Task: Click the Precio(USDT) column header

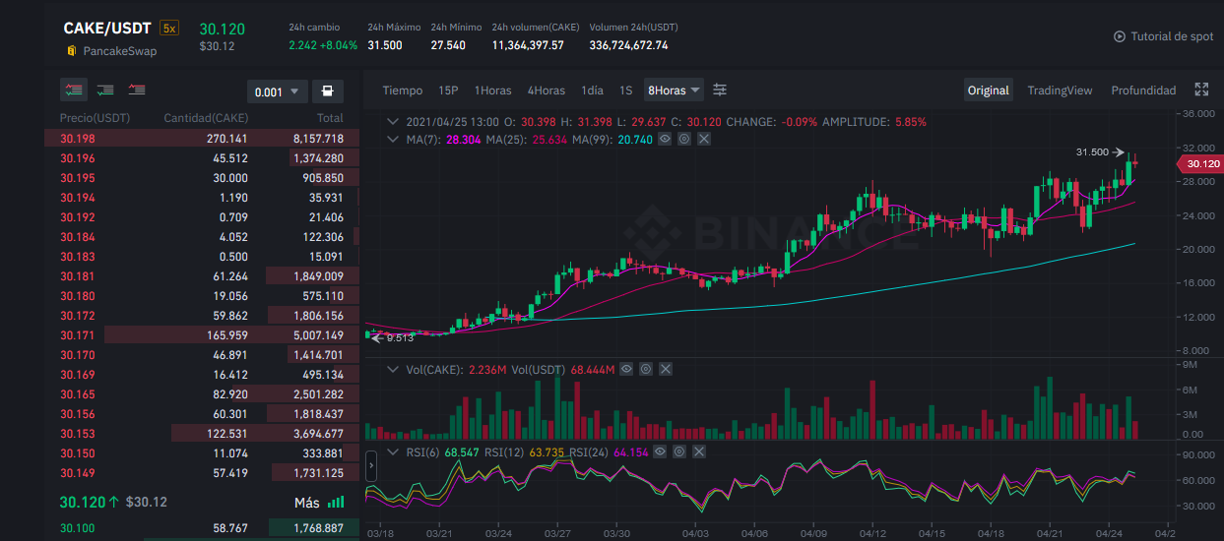Action: [95, 118]
